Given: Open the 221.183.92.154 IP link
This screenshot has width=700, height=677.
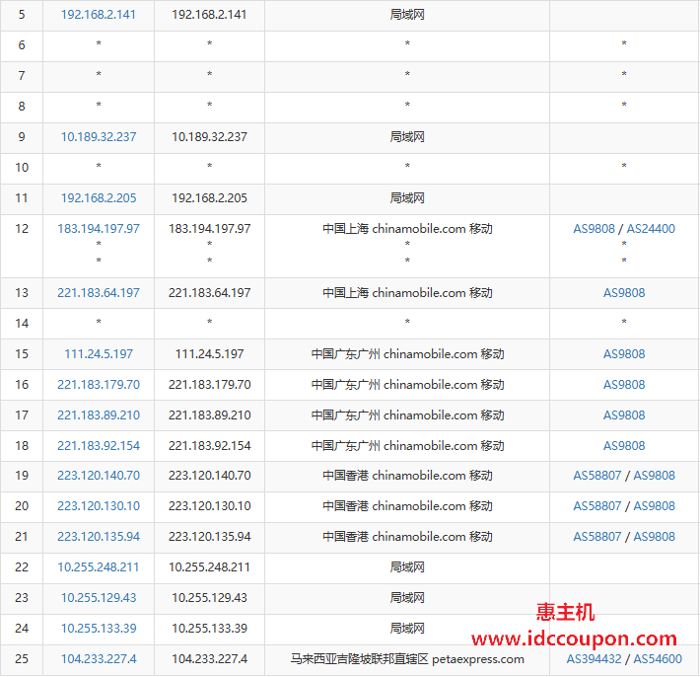Looking at the screenshot, I should pos(99,446).
